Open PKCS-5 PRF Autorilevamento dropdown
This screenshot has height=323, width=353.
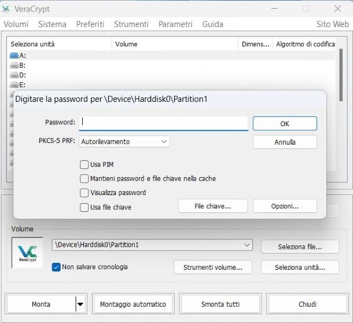[124, 141]
